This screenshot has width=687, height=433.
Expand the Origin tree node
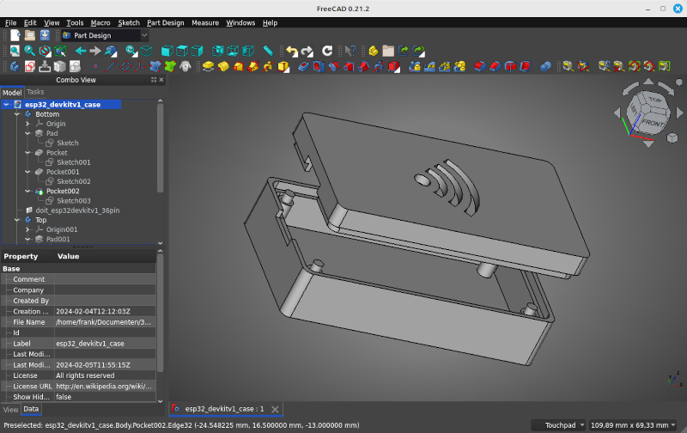click(x=27, y=124)
